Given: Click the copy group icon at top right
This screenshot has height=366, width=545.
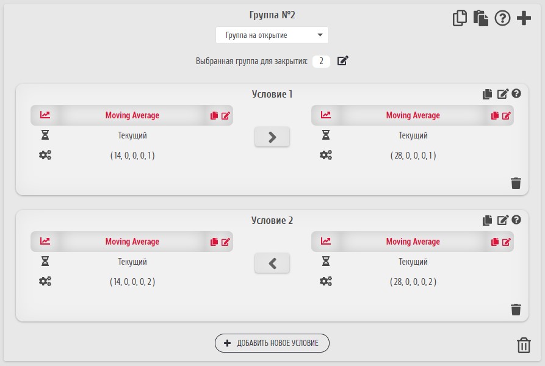Looking at the screenshot, I should click(460, 18).
